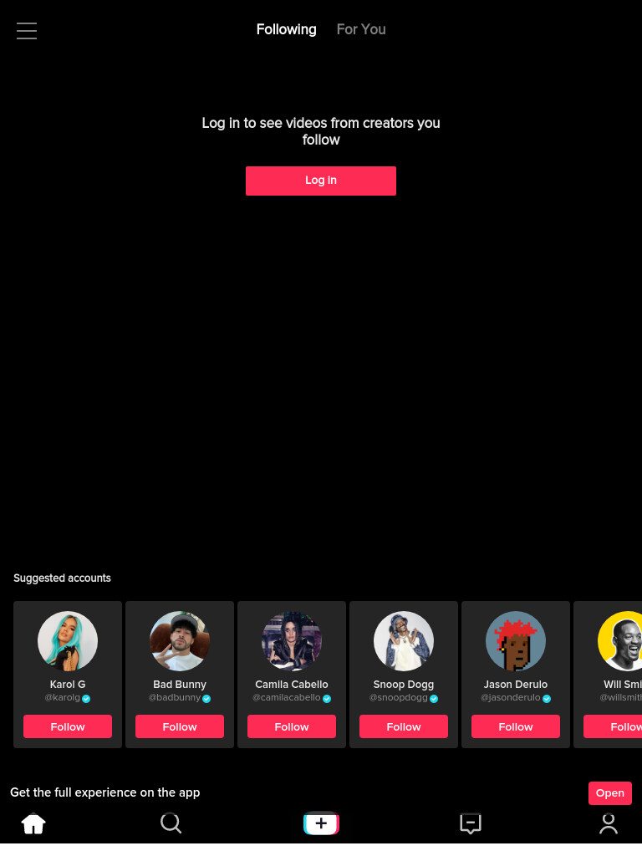Click Karol G's verified badge
642x856 pixels.
(x=86, y=698)
